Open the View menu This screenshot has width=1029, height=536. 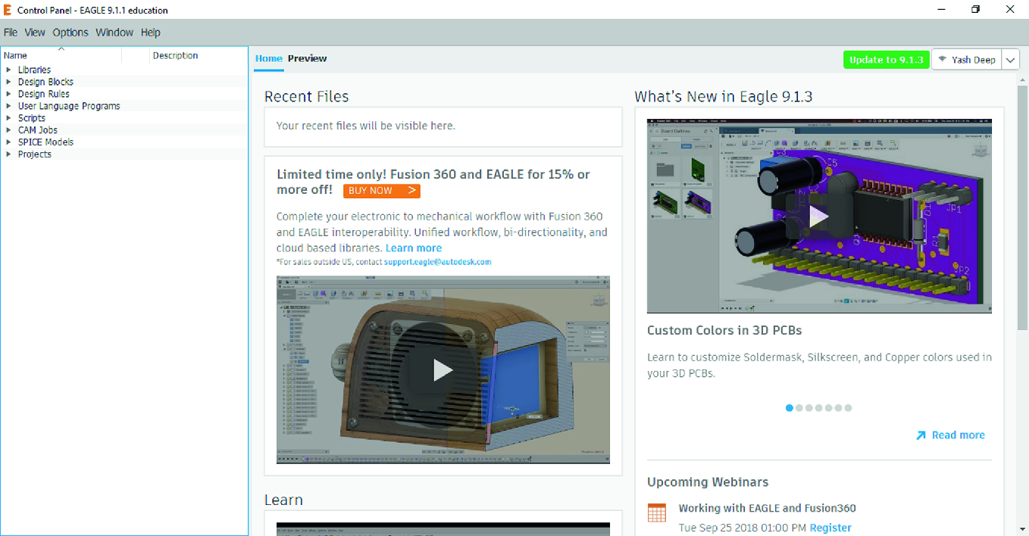[35, 33]
